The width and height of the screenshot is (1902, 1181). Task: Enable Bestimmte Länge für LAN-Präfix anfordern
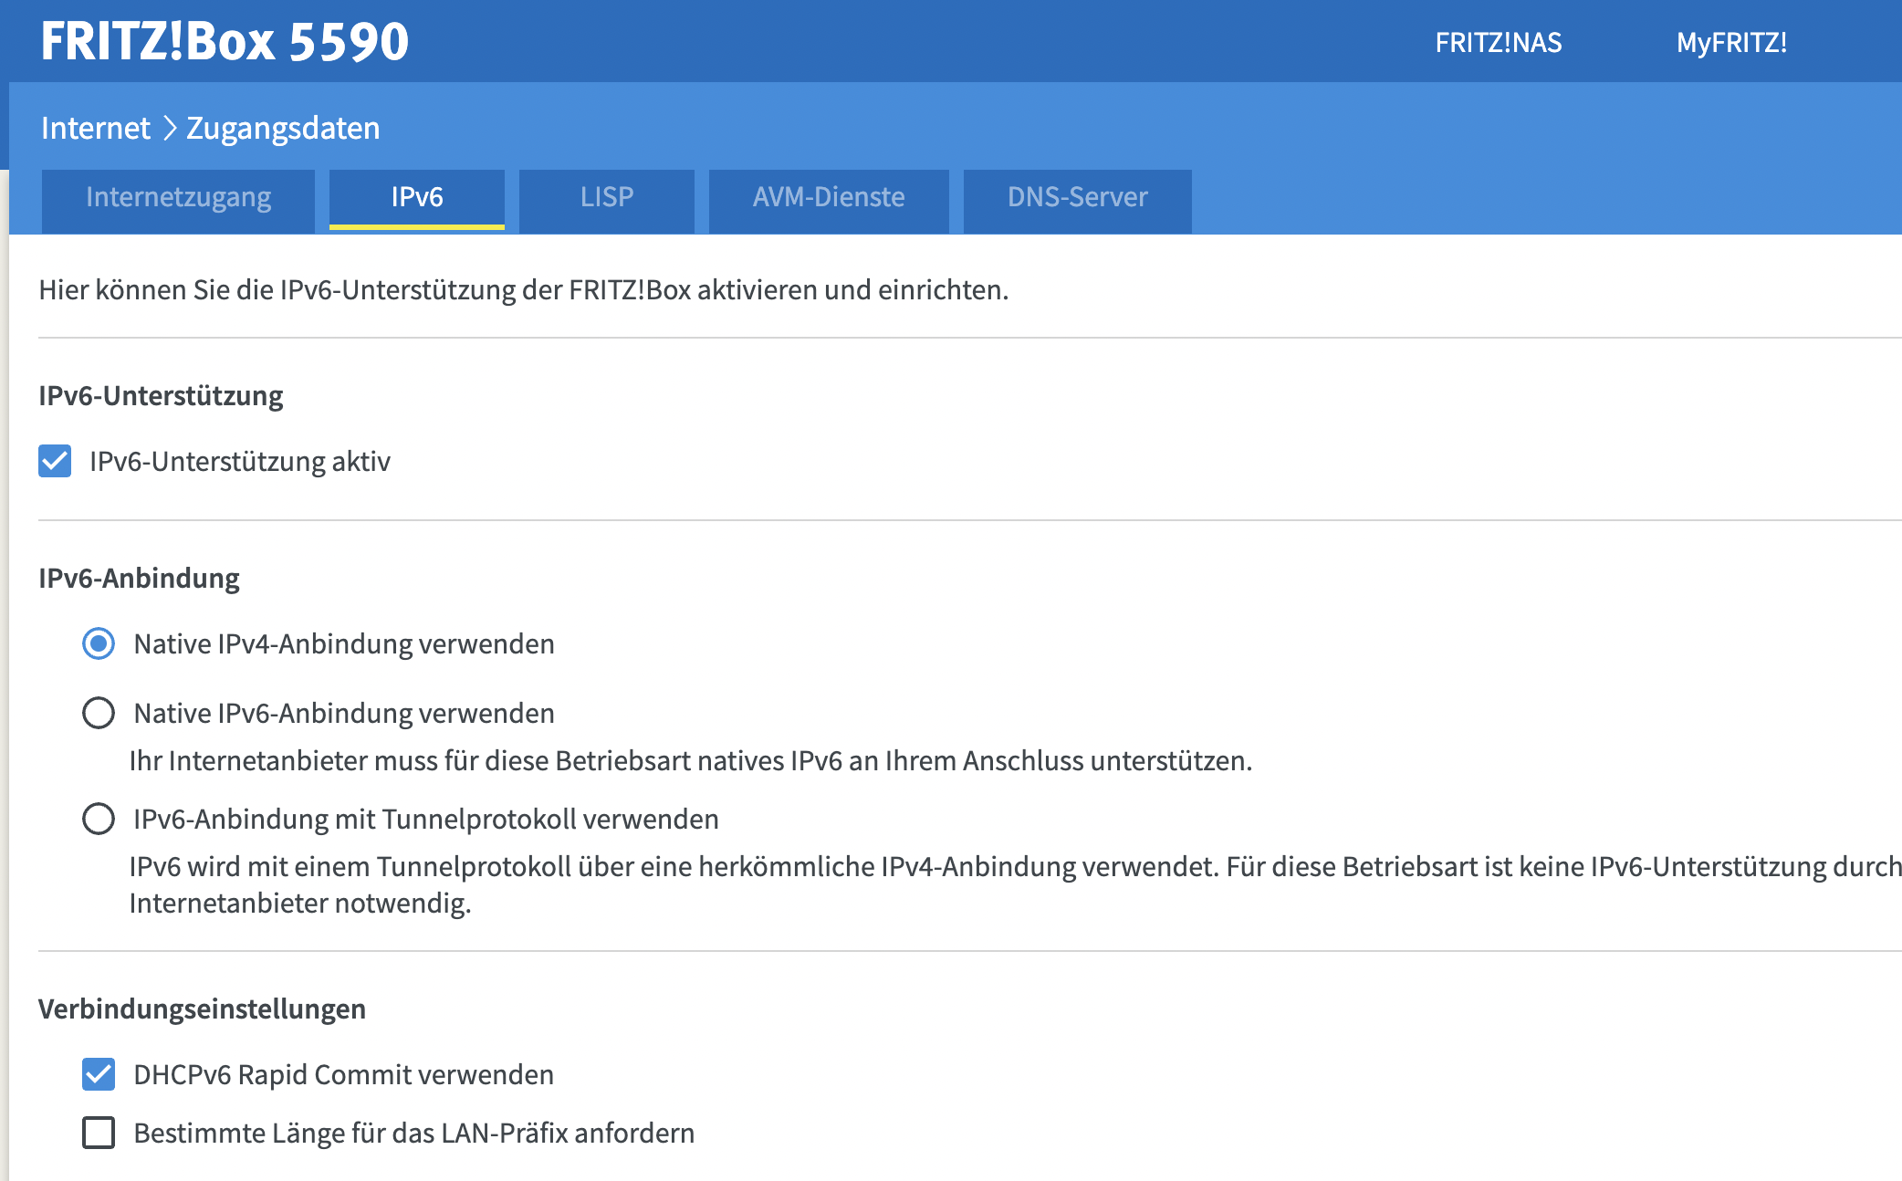pyautogui.click(x=99, y=1133)
